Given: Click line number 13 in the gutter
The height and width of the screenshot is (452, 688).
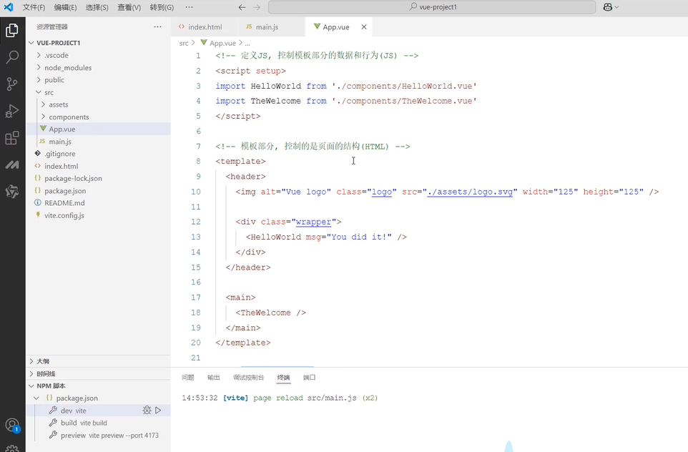Looking at the screenshot, I should [x=196, y=237].
